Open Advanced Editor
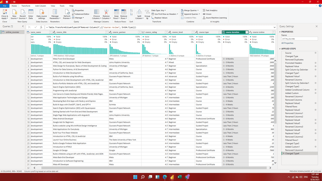The width and height of the screenshot is (322, 181). tap(81, 14)
